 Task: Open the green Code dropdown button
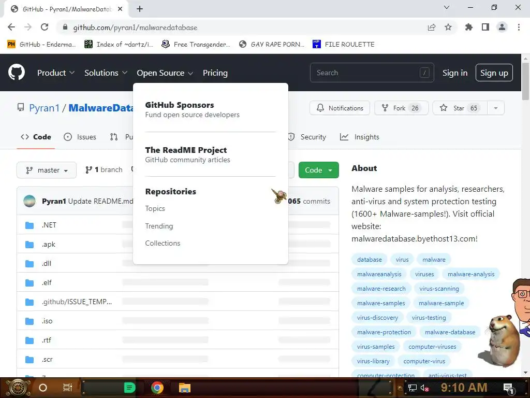(318, 170)
